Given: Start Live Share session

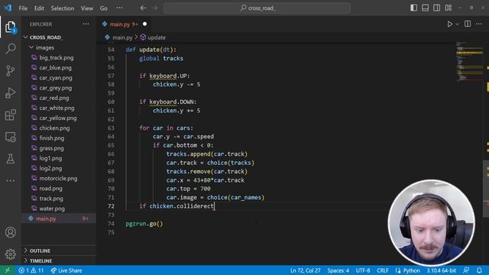Looking at the screenshot, I should point(66,270).
